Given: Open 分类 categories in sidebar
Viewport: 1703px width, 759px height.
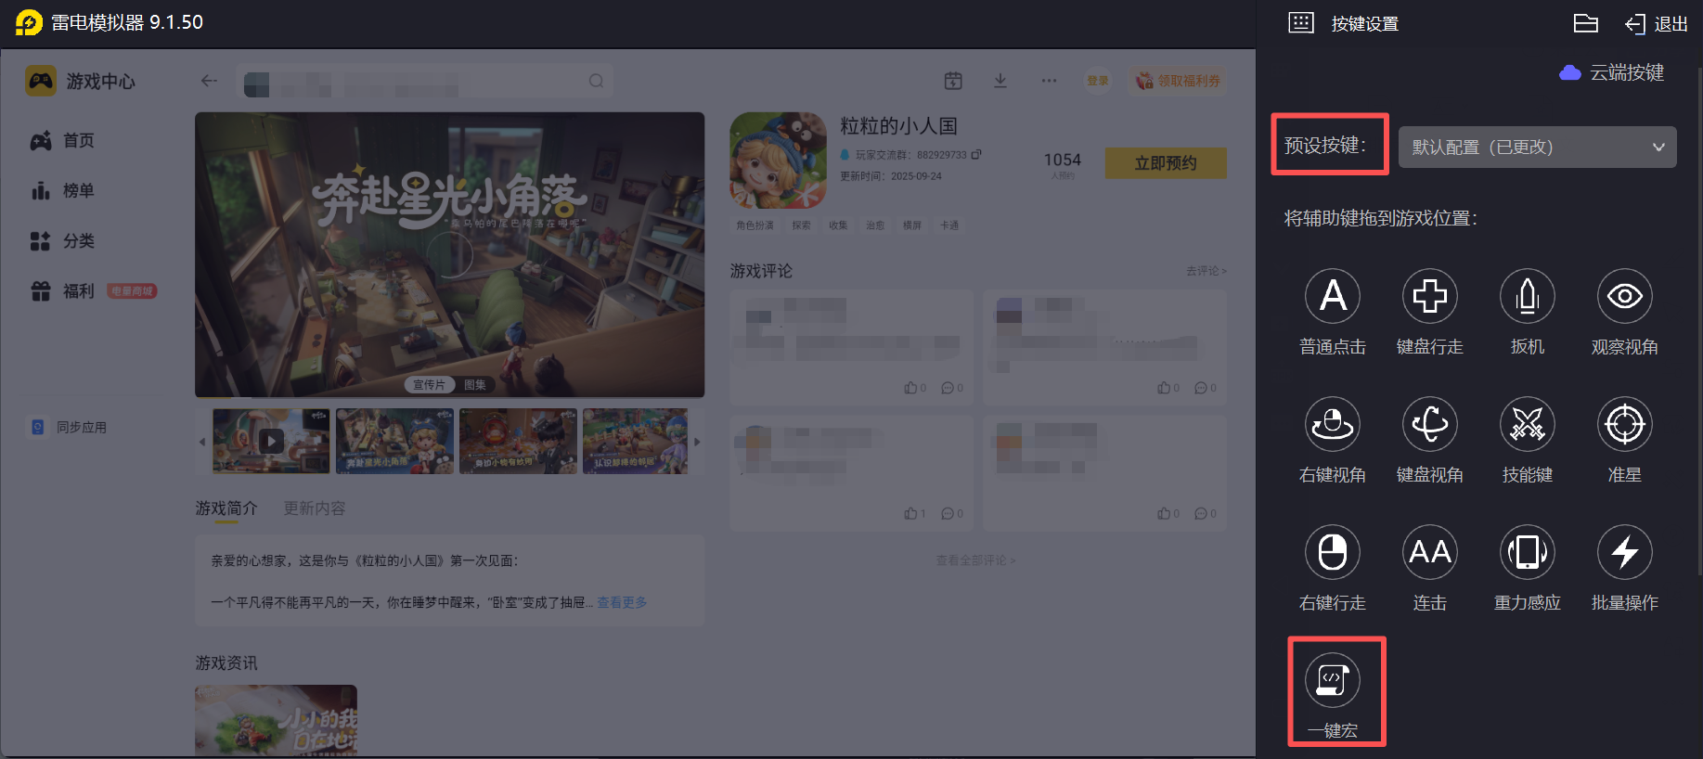Looking at the screenshot, I should [62, 240].
